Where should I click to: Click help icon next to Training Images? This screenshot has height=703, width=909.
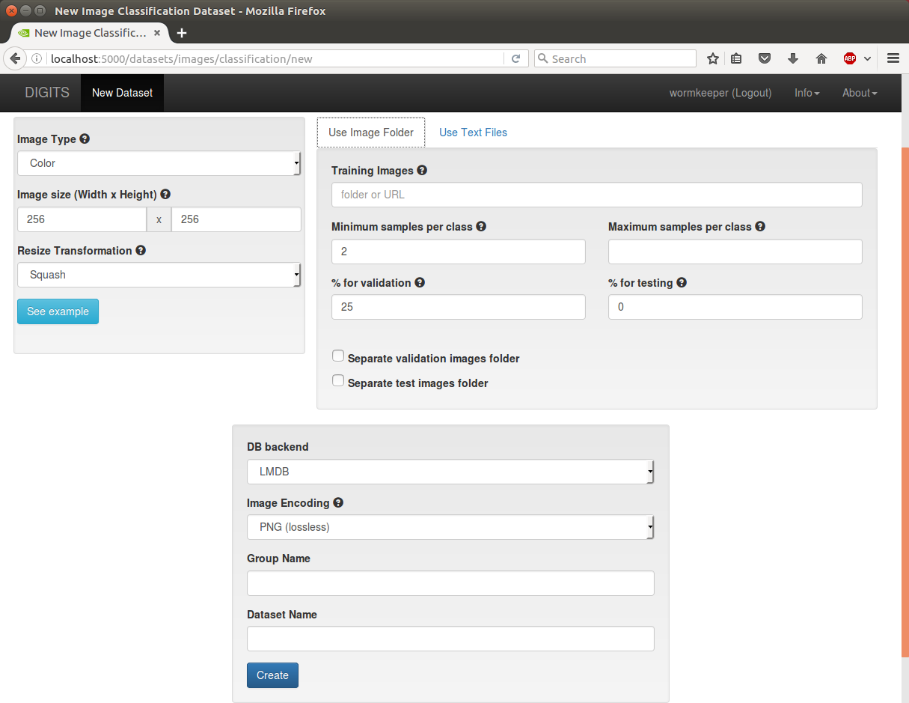(x=422, y=170)
